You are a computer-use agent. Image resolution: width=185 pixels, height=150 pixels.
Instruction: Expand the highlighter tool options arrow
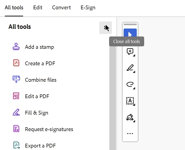(x=134, y=72)
